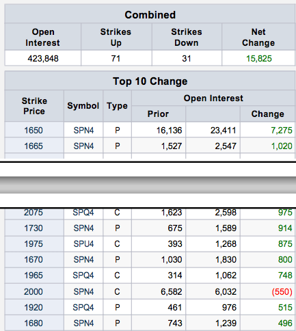The width and height of the screenshot is (296, 331).
Task: Click the Net Change value 15,825
Action: pos(258,59)
